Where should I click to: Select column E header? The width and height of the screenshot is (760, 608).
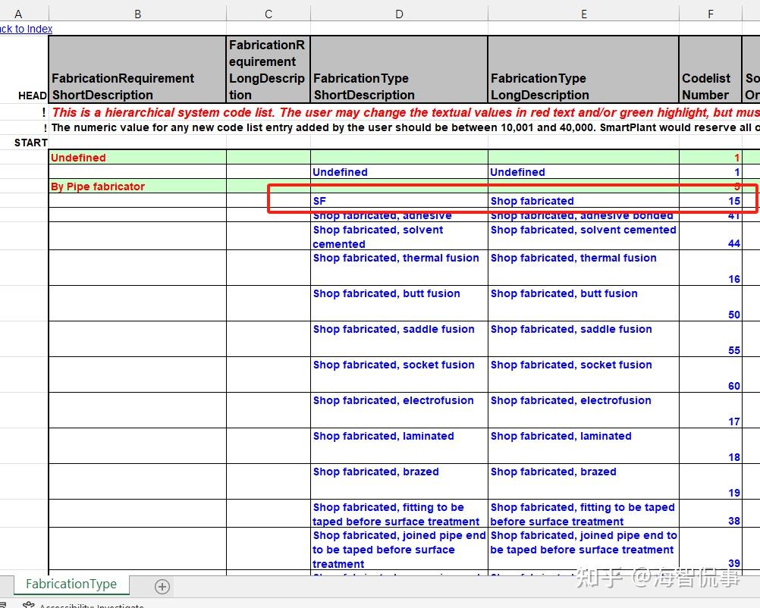click(x=583, y=14)
